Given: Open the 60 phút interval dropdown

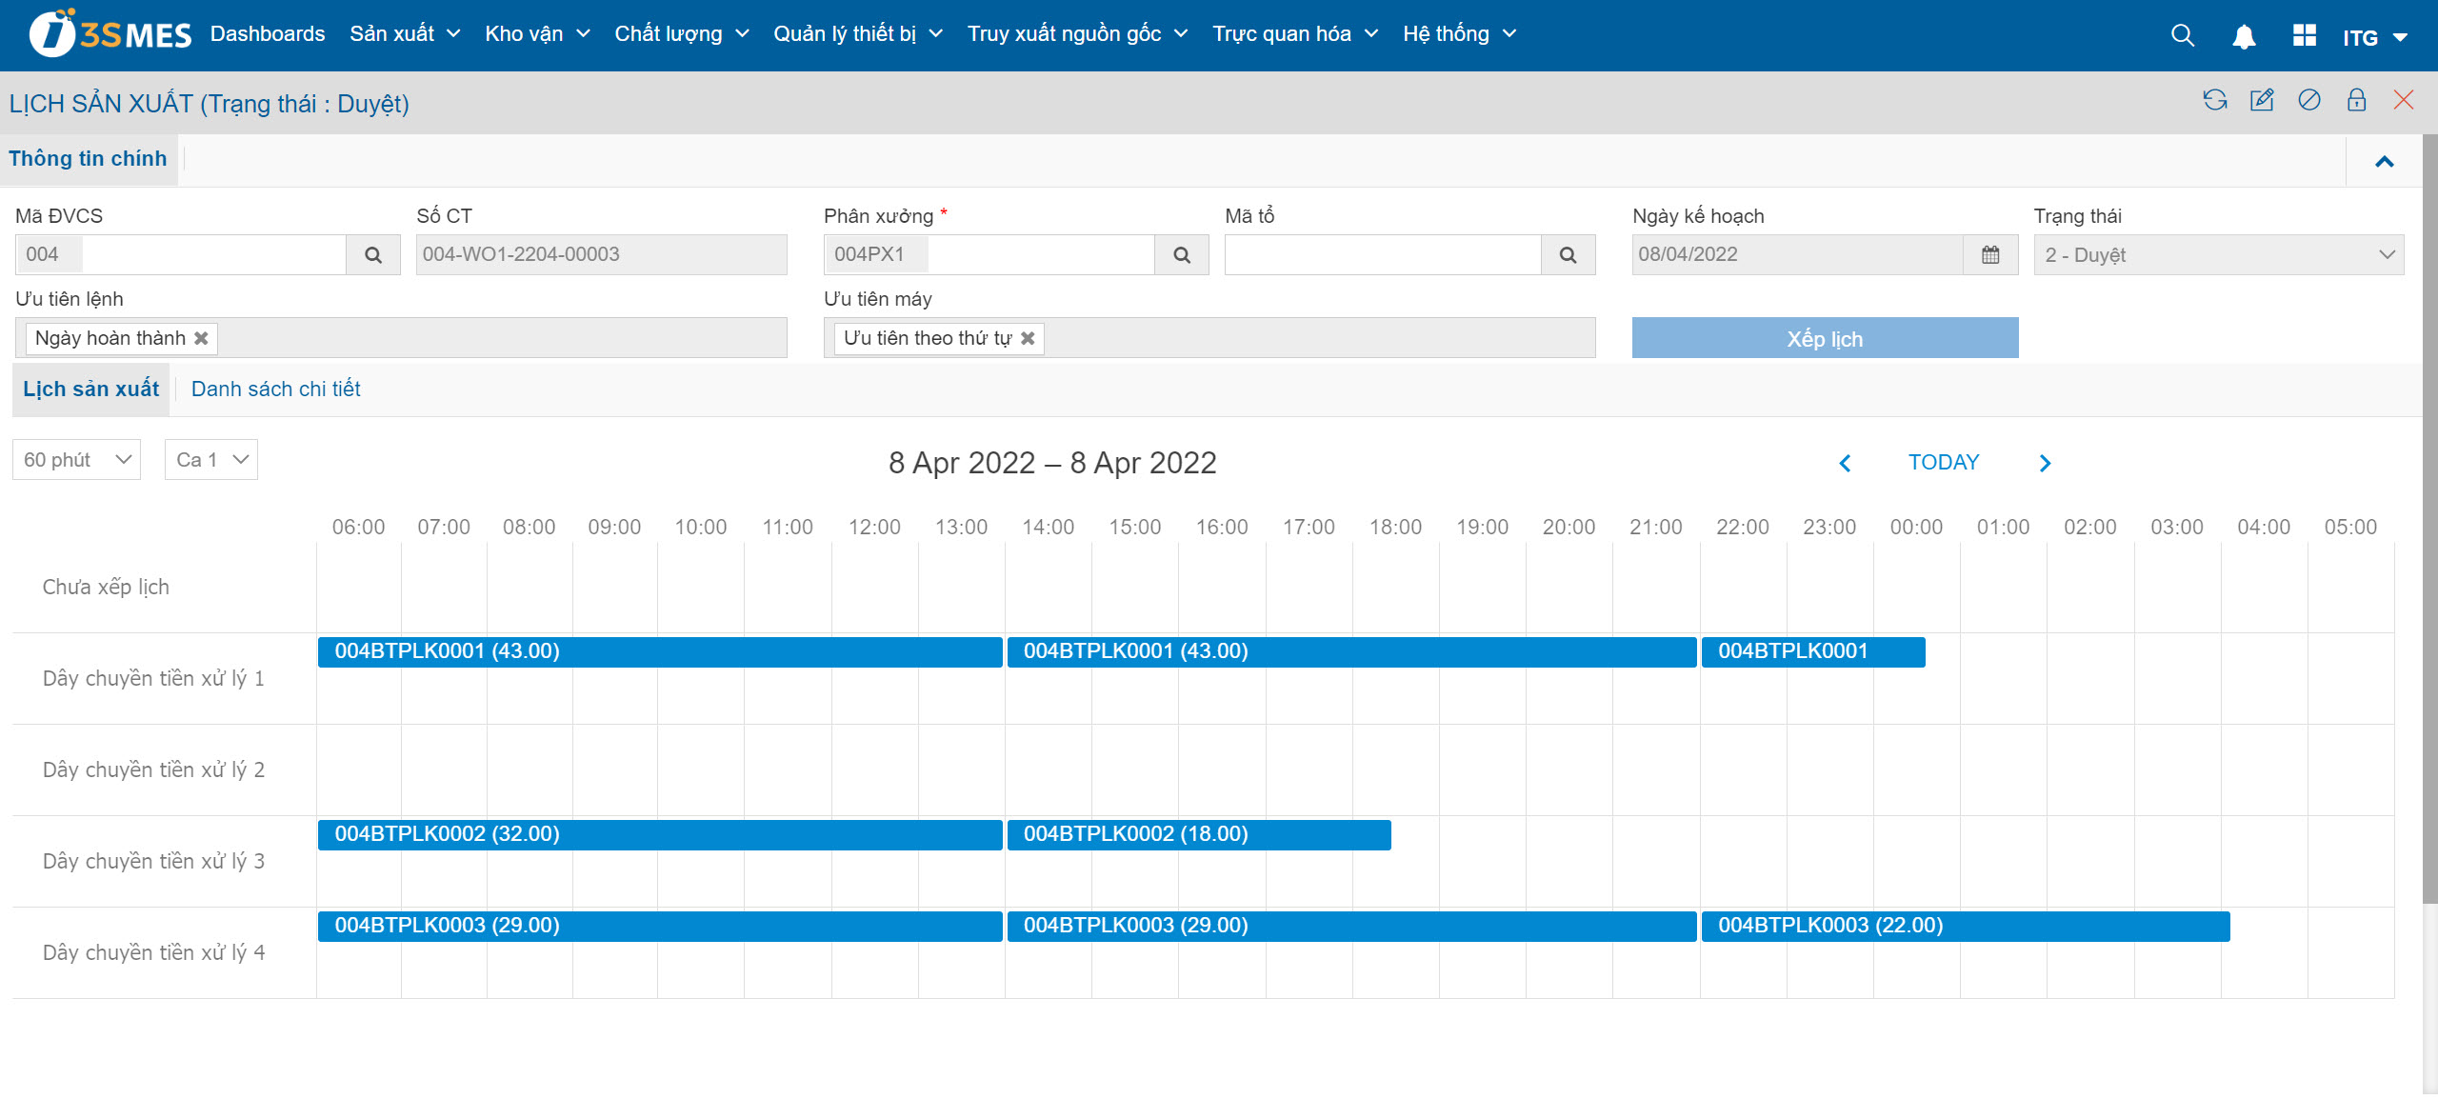Looking at the screenshot, I should coord(76,460).
